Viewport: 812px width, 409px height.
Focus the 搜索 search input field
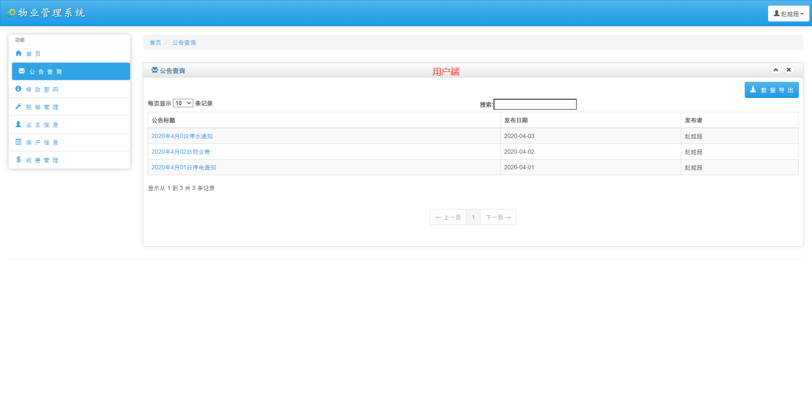535,104
